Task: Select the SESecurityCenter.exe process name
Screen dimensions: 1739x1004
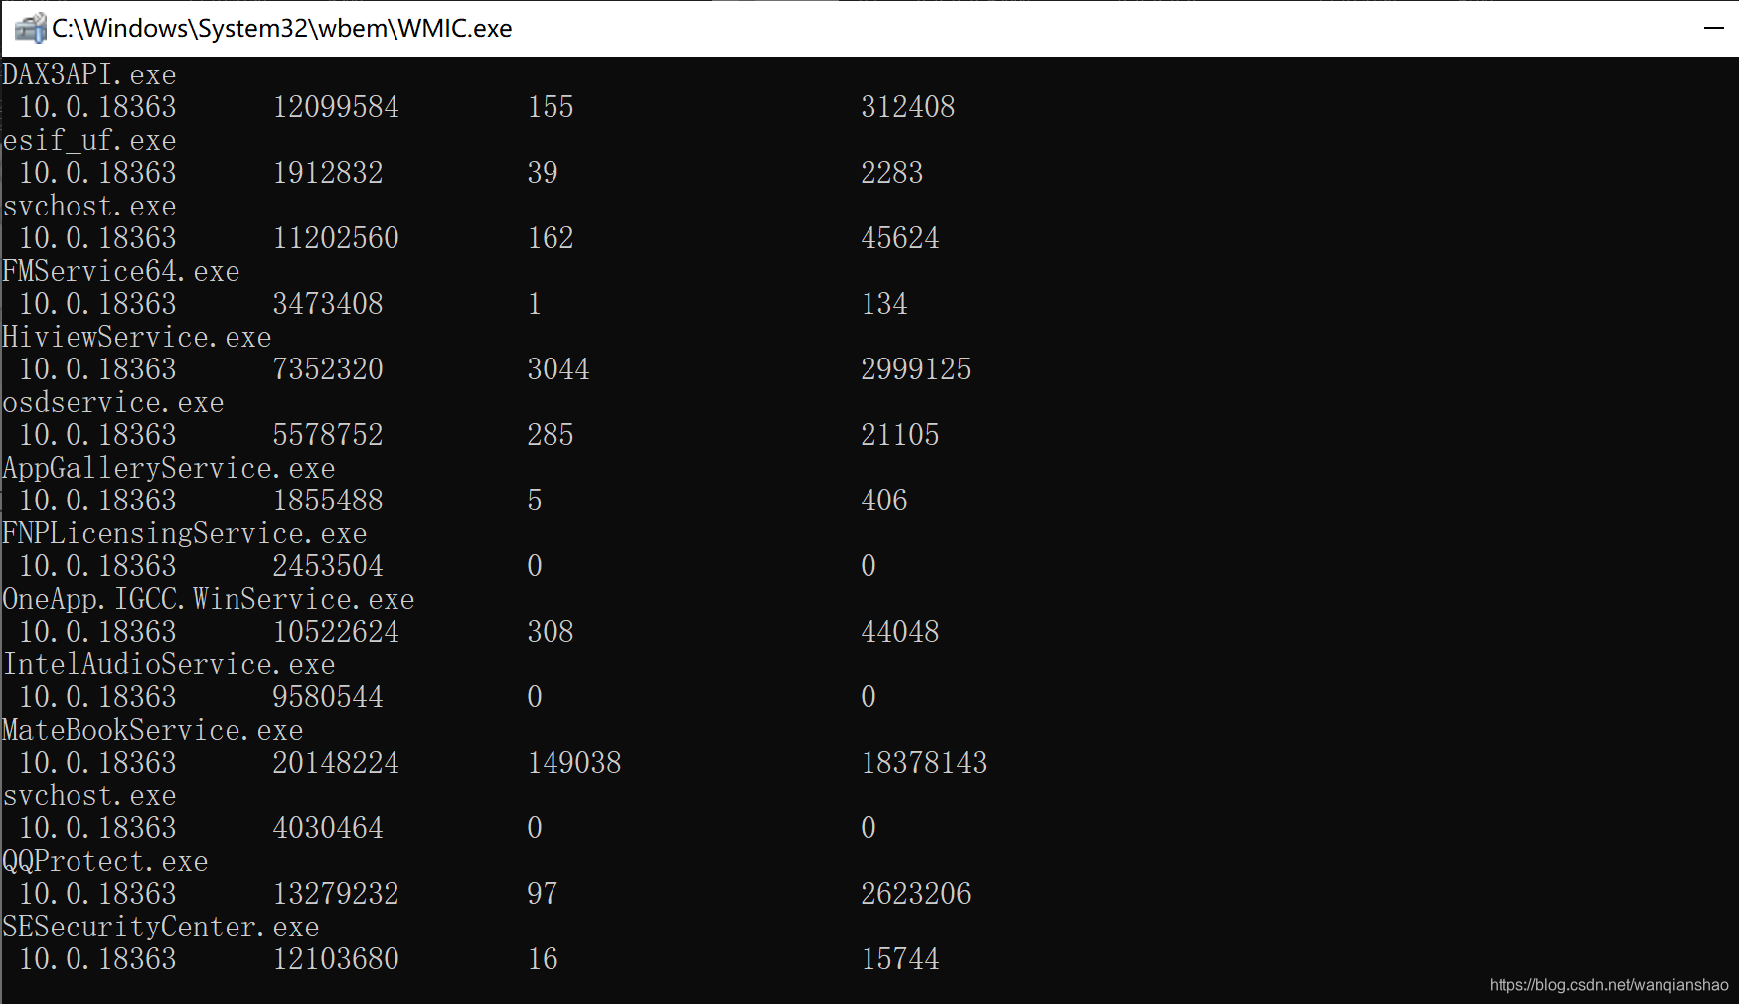Action: pyautogui.click(x=161, y=927)
